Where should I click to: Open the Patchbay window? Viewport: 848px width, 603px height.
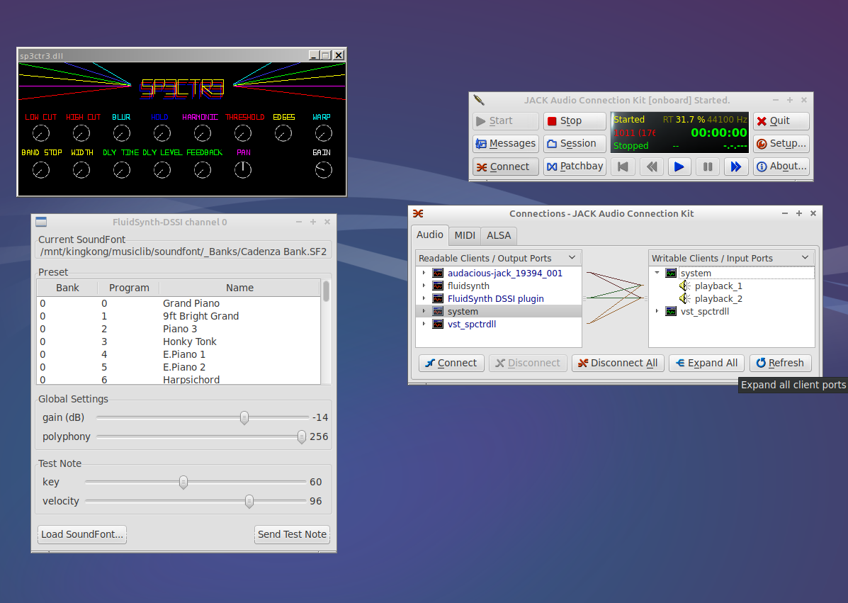tap(575, 167)
